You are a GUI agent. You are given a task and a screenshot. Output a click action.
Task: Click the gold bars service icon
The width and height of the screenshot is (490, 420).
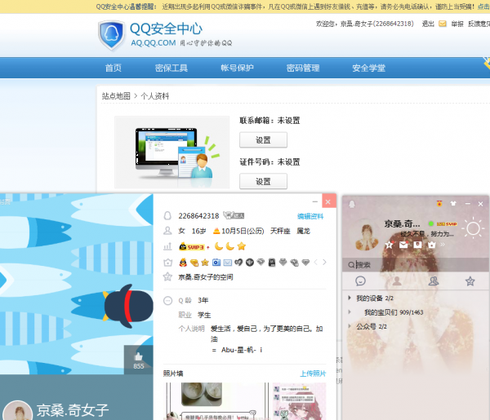194,263
